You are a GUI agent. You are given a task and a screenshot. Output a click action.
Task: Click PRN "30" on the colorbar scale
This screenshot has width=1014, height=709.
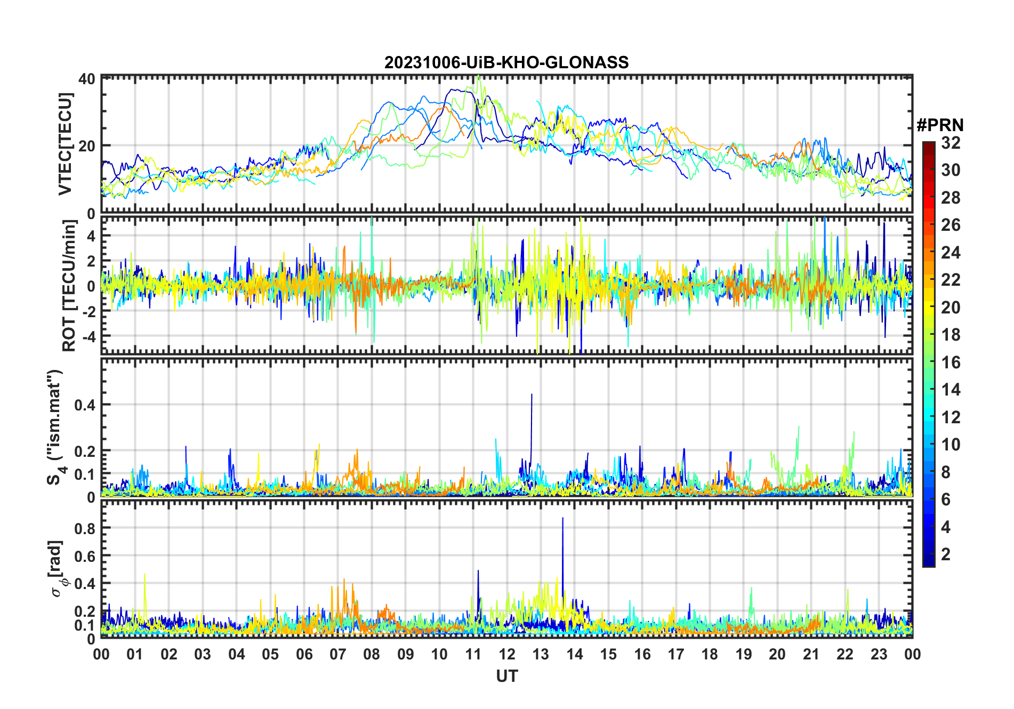pyautogui.click(x=951, y=170)
